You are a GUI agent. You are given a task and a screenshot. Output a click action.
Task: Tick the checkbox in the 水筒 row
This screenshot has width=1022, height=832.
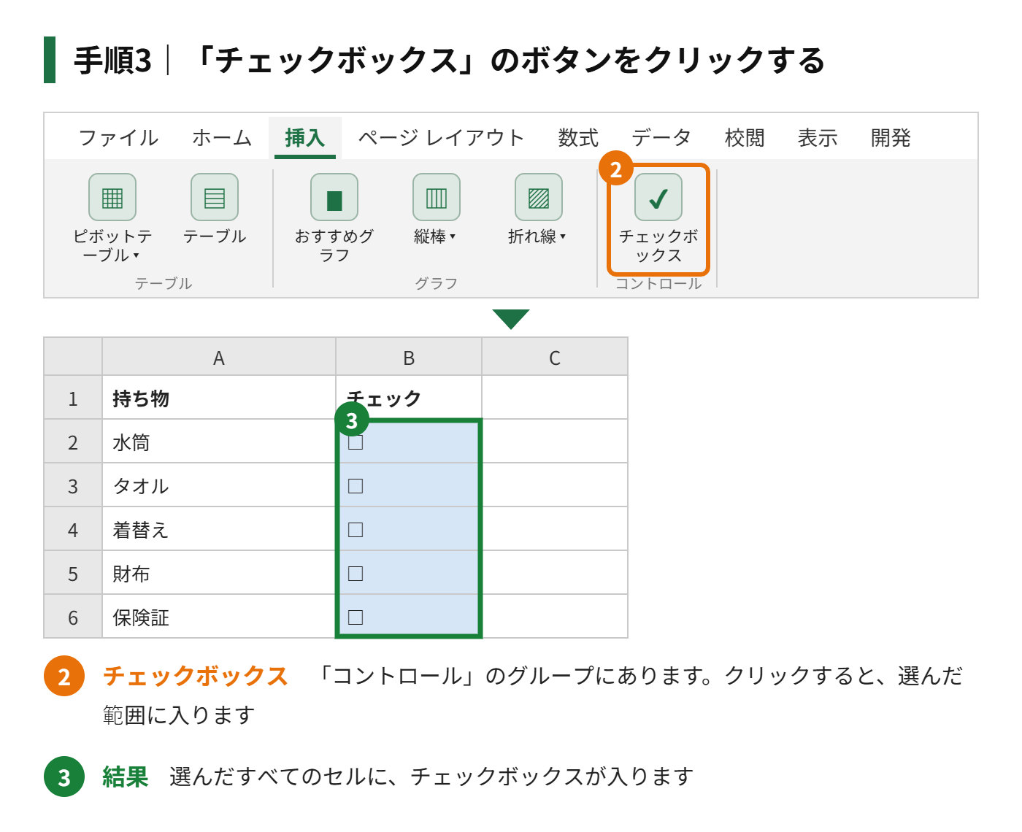point(356,442)
